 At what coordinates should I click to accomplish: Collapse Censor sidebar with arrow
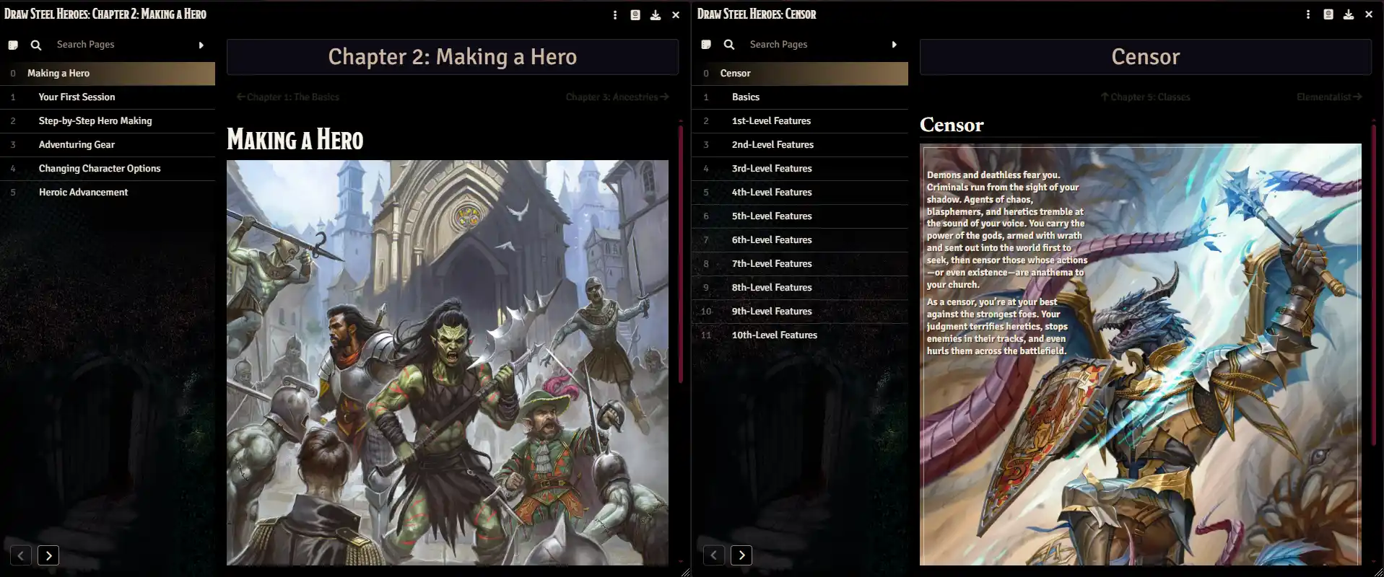coord(895,45)
